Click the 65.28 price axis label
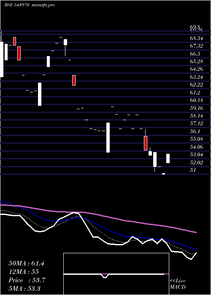211x295 pixels. (196, 62)
